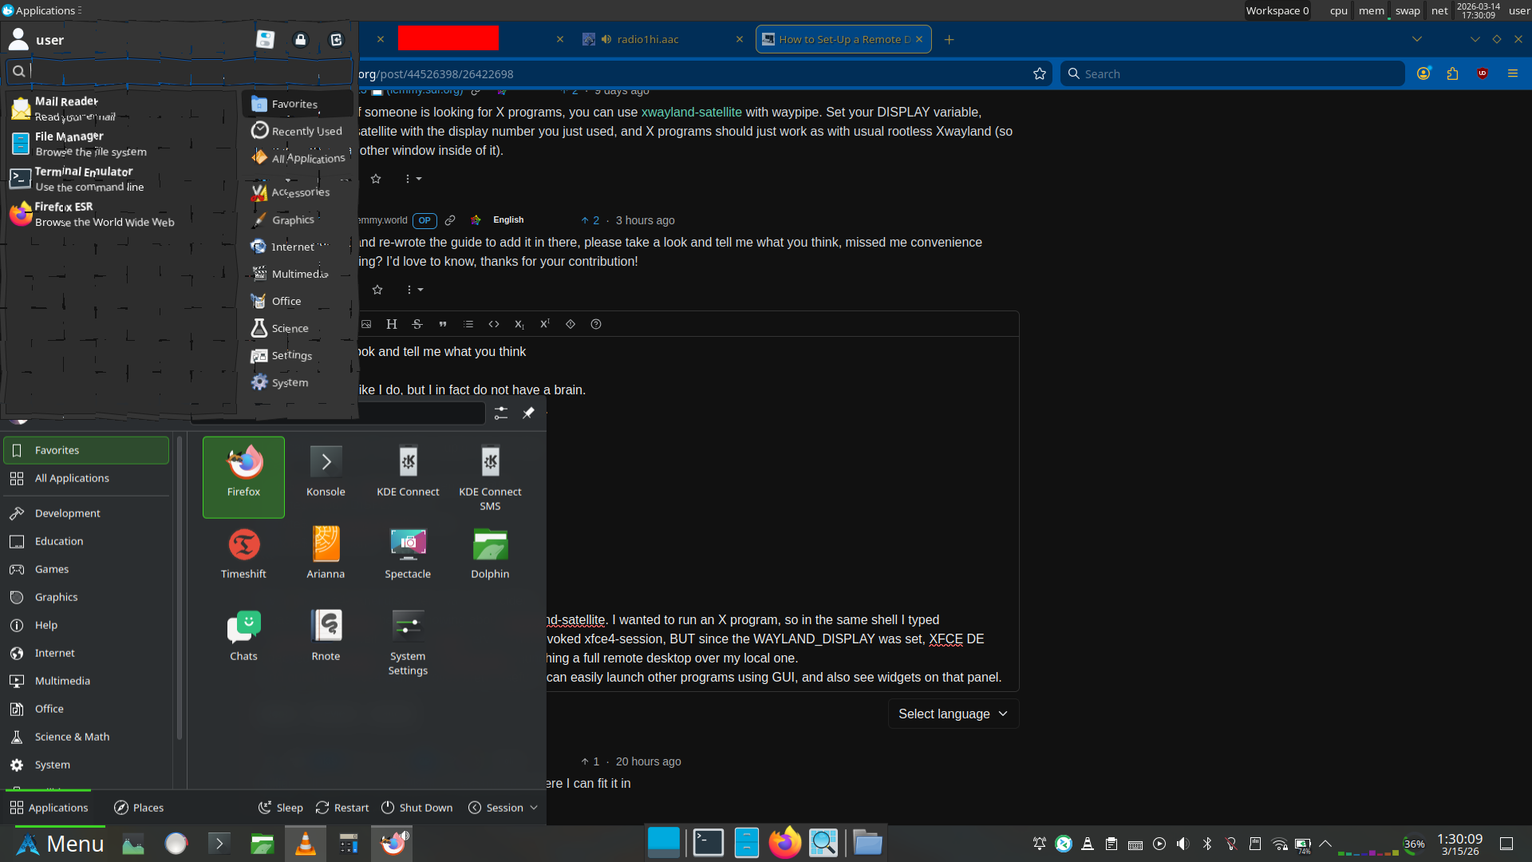Follow the xwayland-satellite link
Viewport: 1532px width, 862px height.
691,112
